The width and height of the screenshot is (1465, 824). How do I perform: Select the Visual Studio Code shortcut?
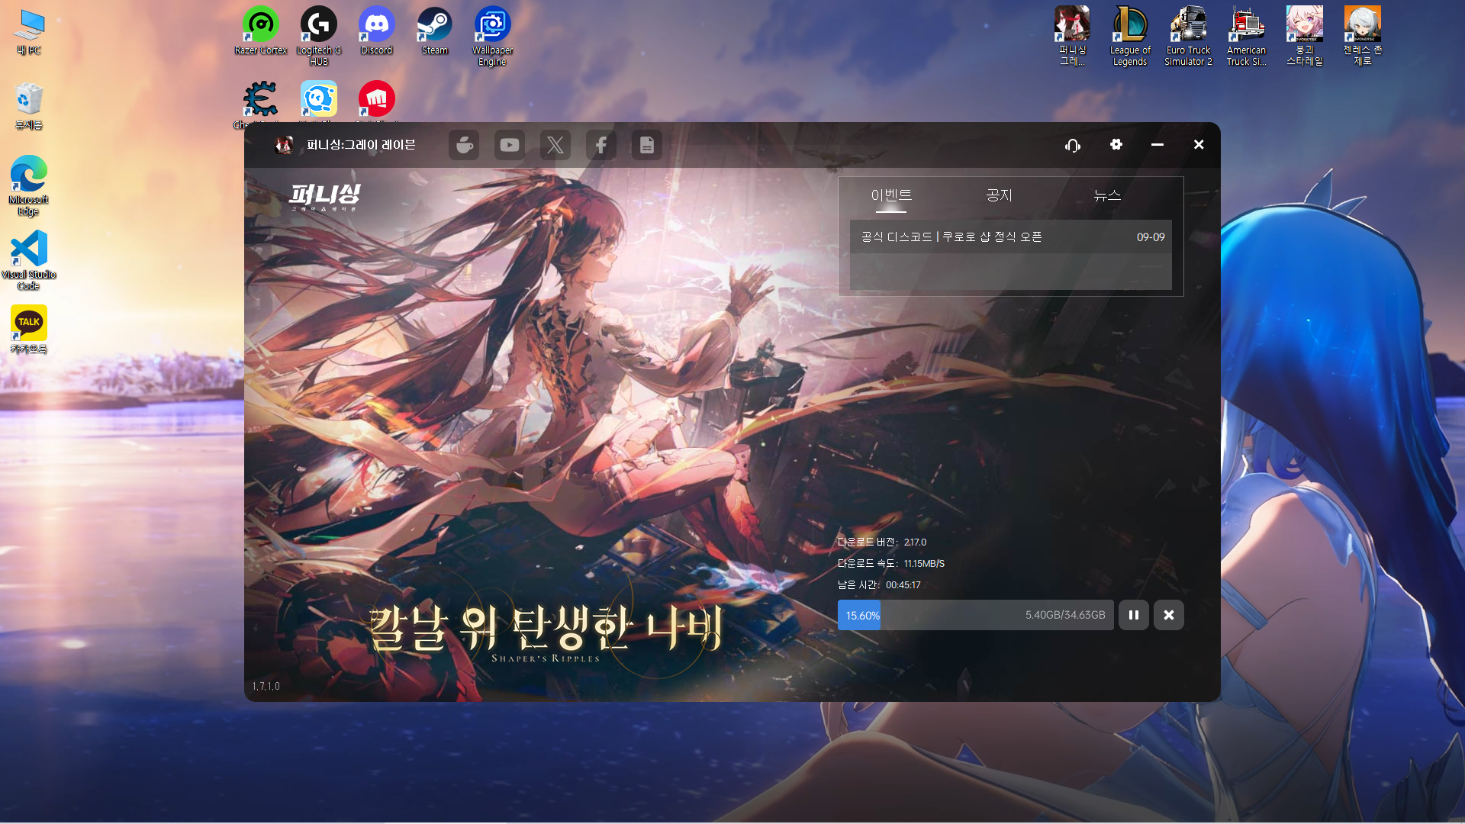coord(29,260)
